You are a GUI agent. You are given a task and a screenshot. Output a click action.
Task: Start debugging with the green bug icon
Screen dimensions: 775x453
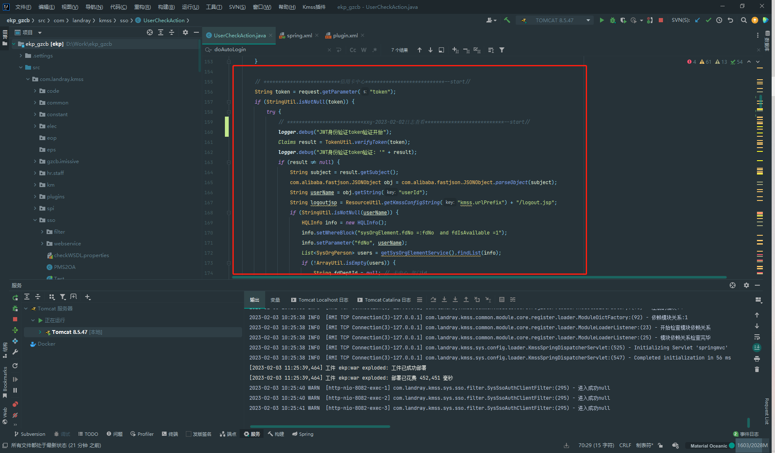[613, 20]
